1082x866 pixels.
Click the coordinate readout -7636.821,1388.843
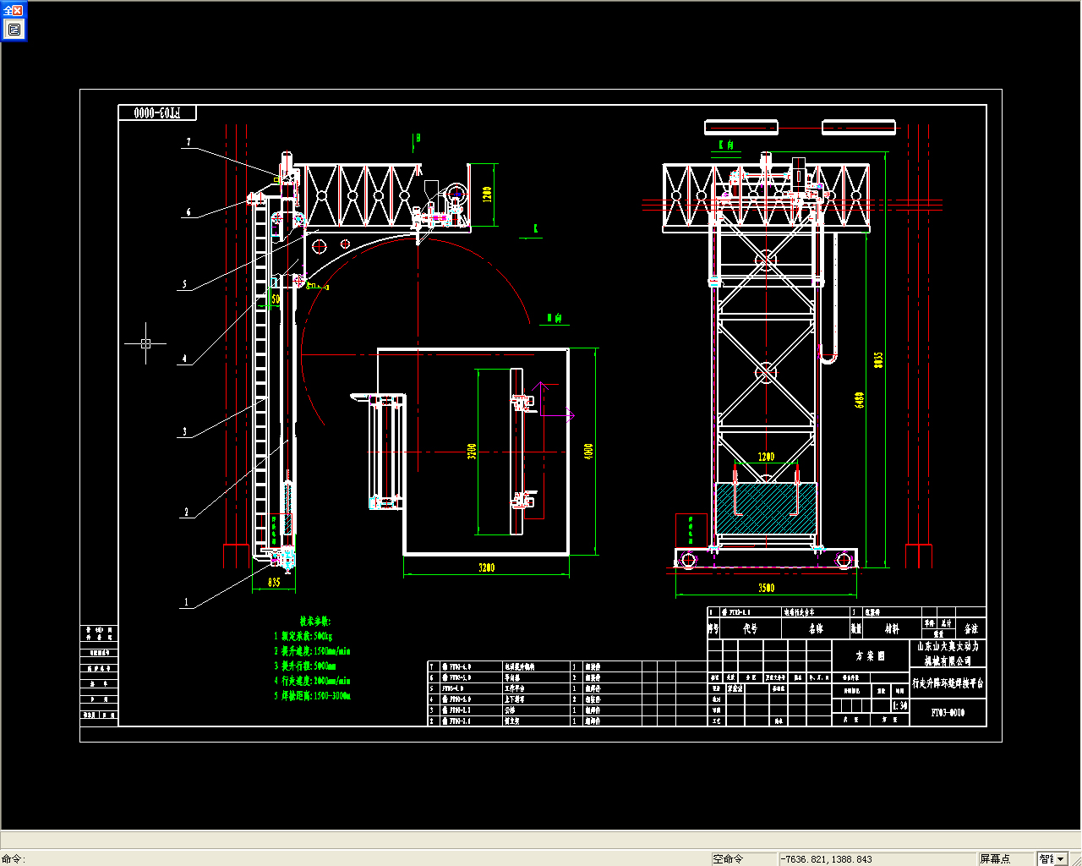coord(877,859)
